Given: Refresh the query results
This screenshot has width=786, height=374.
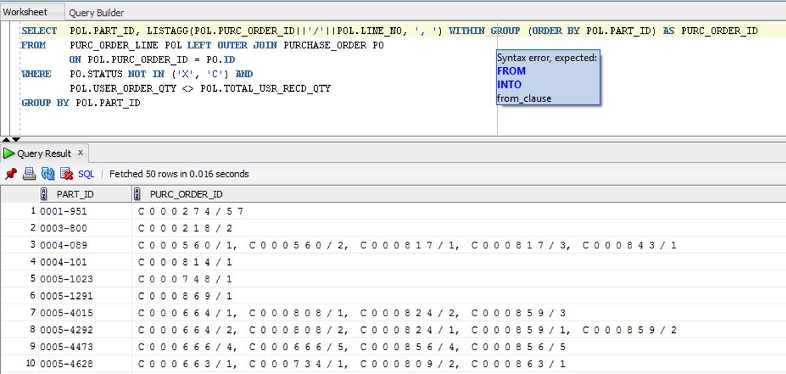Looking at the screenshot, I should (x=48, y=174).
